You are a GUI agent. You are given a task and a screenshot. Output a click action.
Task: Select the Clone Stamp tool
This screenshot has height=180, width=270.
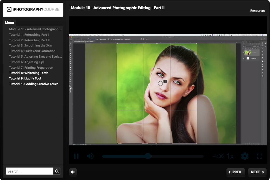pos(70,60)
